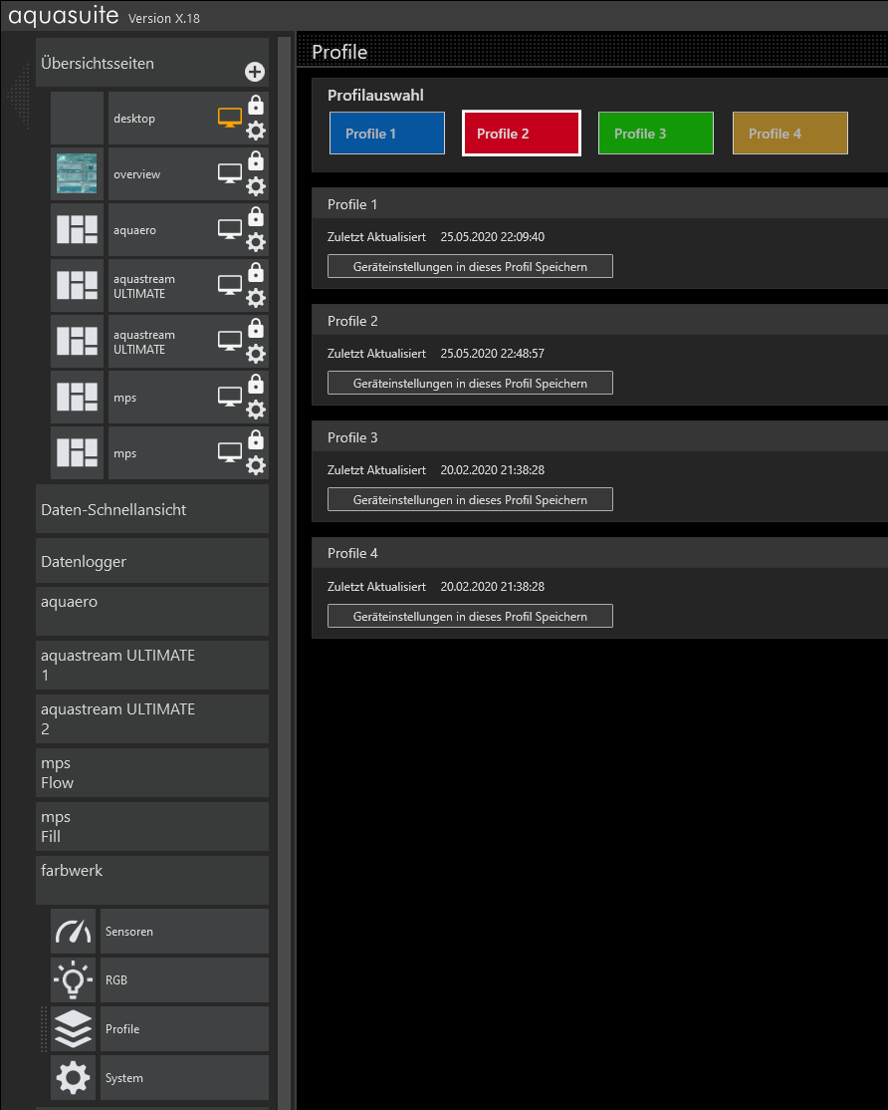Click the monitor icon in the overview row

(230, 173)
